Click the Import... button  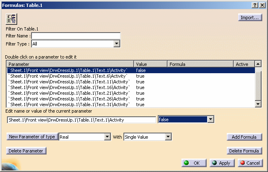[250, 17]
